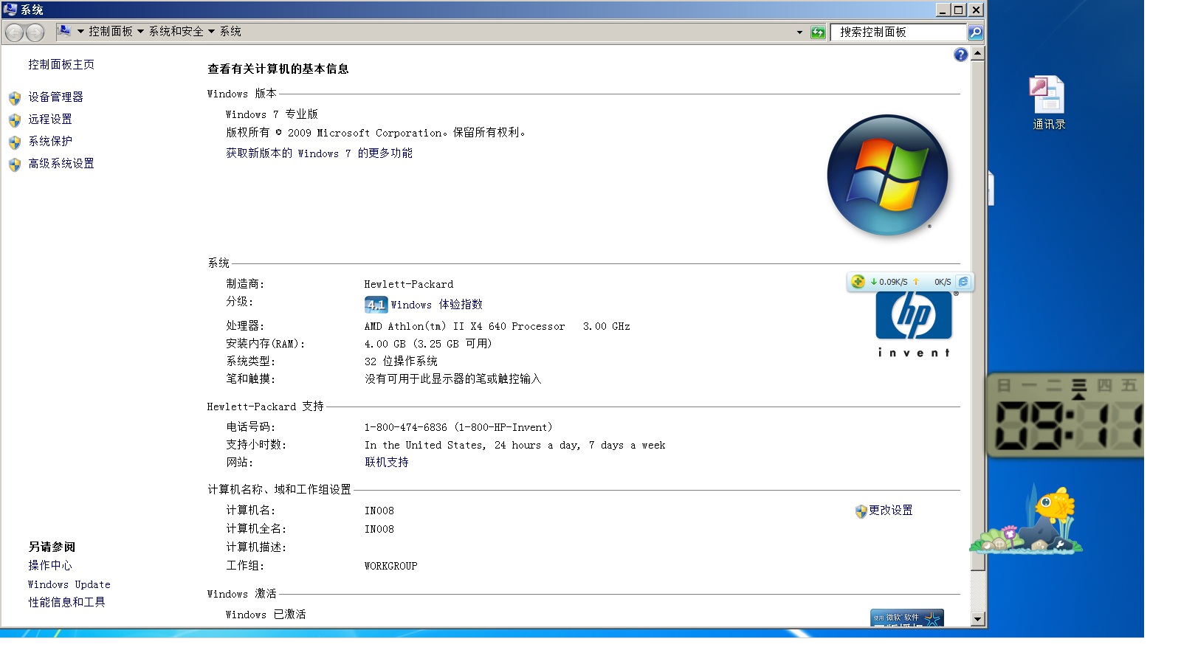This screenshot has width=1181, height=664.
Task: Open the 通讯录 desktop file icon
Action: coord(1048,103)
